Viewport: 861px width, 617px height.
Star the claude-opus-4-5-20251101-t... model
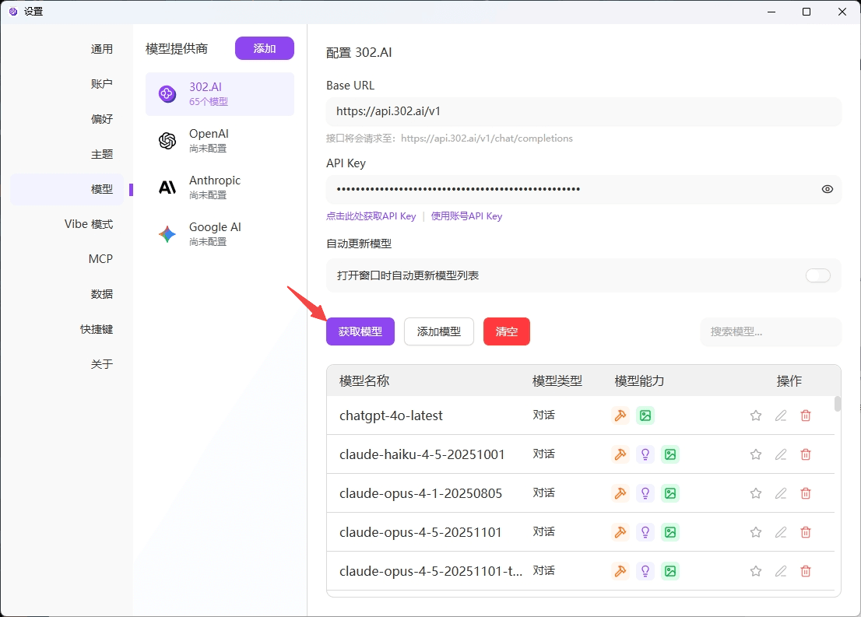point(756,571)
